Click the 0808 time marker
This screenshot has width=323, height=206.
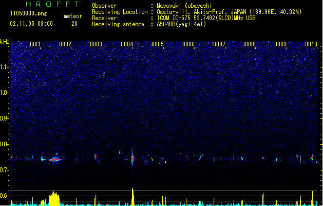250,44
